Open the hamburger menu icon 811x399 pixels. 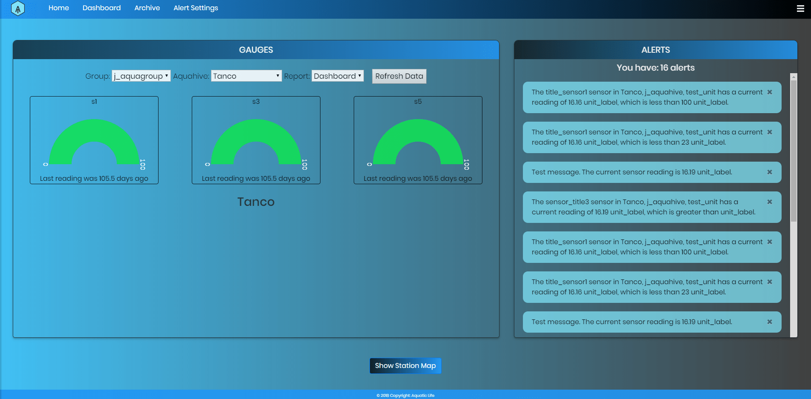(x=800, y=9)
